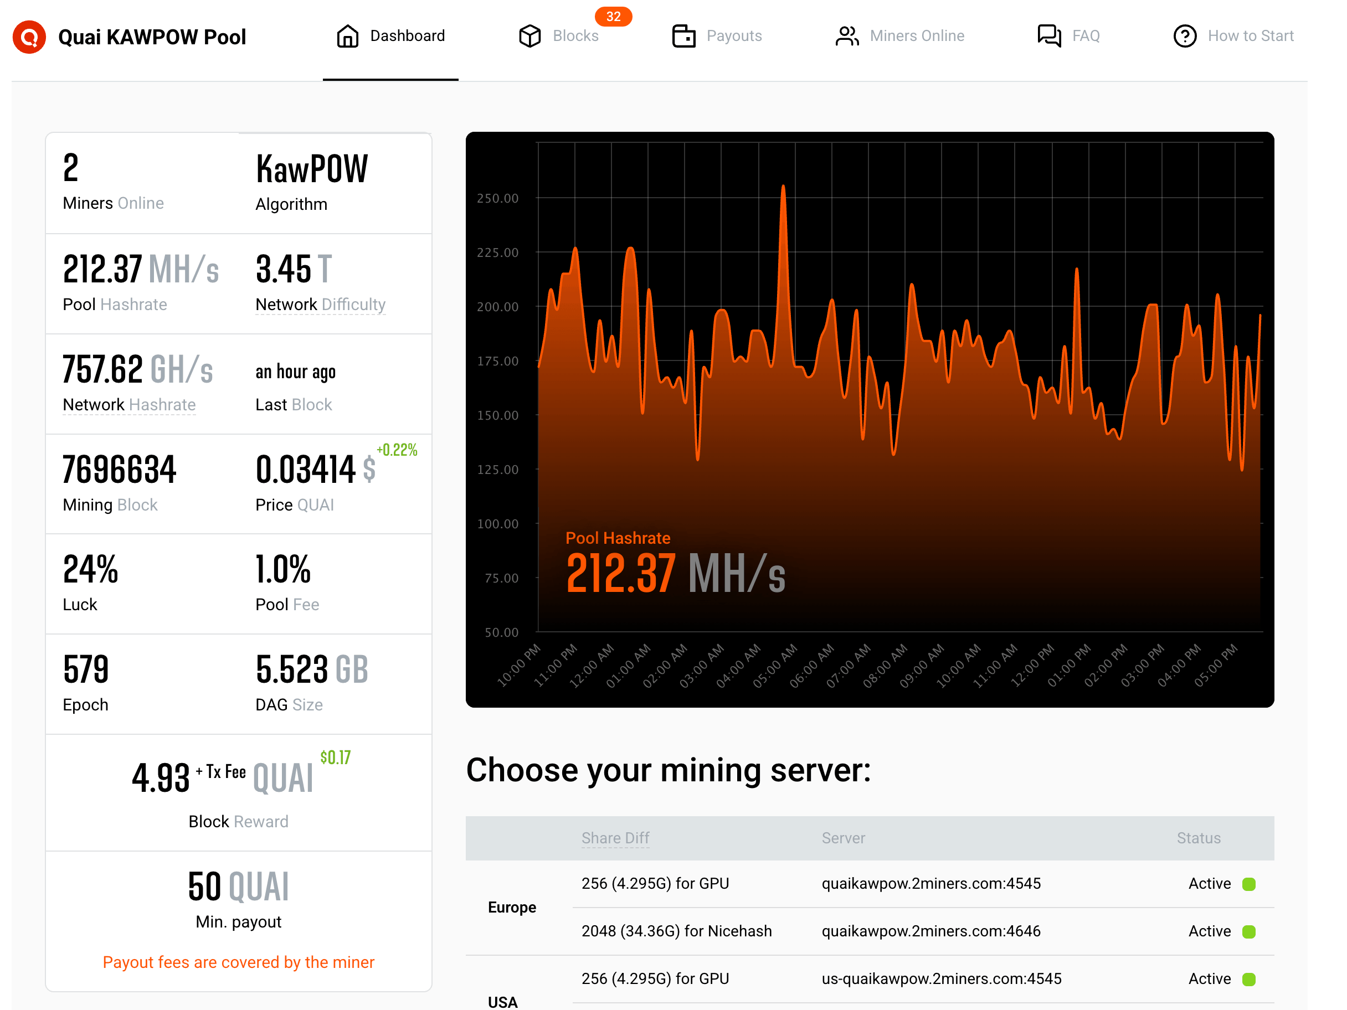Viewport: 1347px width, 1010px height.
Task: Click the payout fees covered notice
Action: click(238, 962)
